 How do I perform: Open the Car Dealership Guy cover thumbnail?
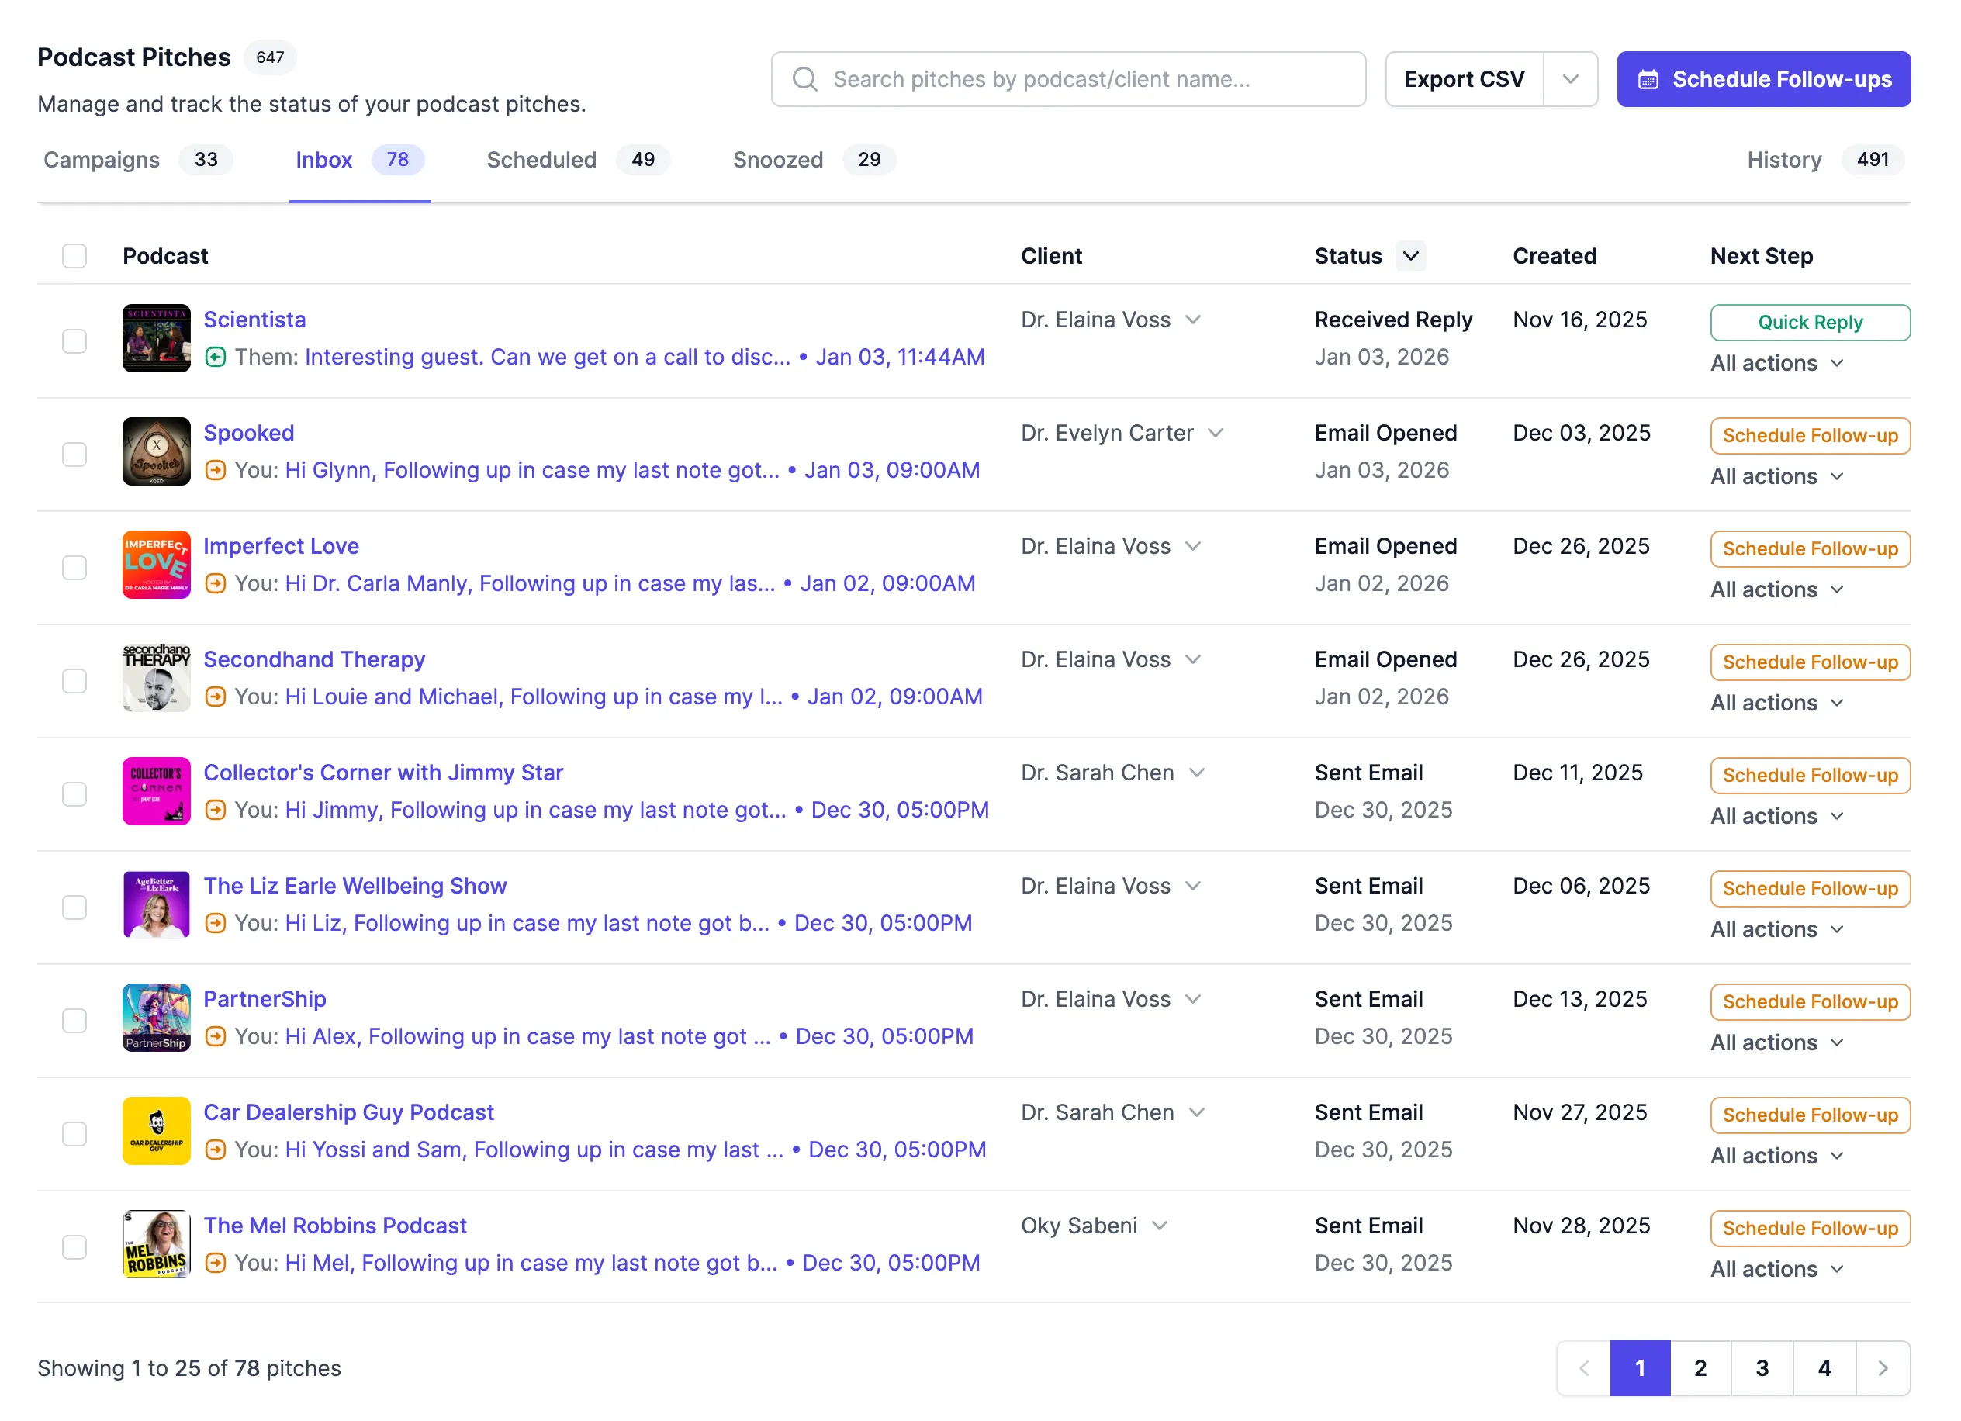click(x=157, y=1131)
